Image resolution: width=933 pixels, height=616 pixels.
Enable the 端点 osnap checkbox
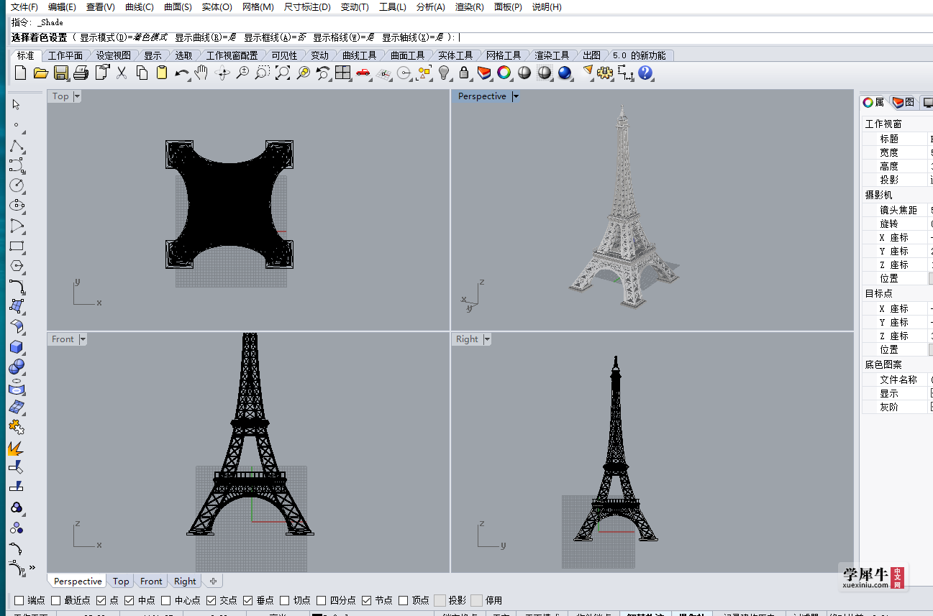19,600
